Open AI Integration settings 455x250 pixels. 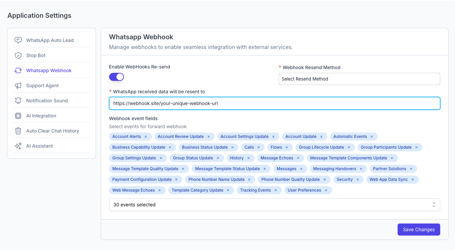pyautogui.click(x=51, y=116)
